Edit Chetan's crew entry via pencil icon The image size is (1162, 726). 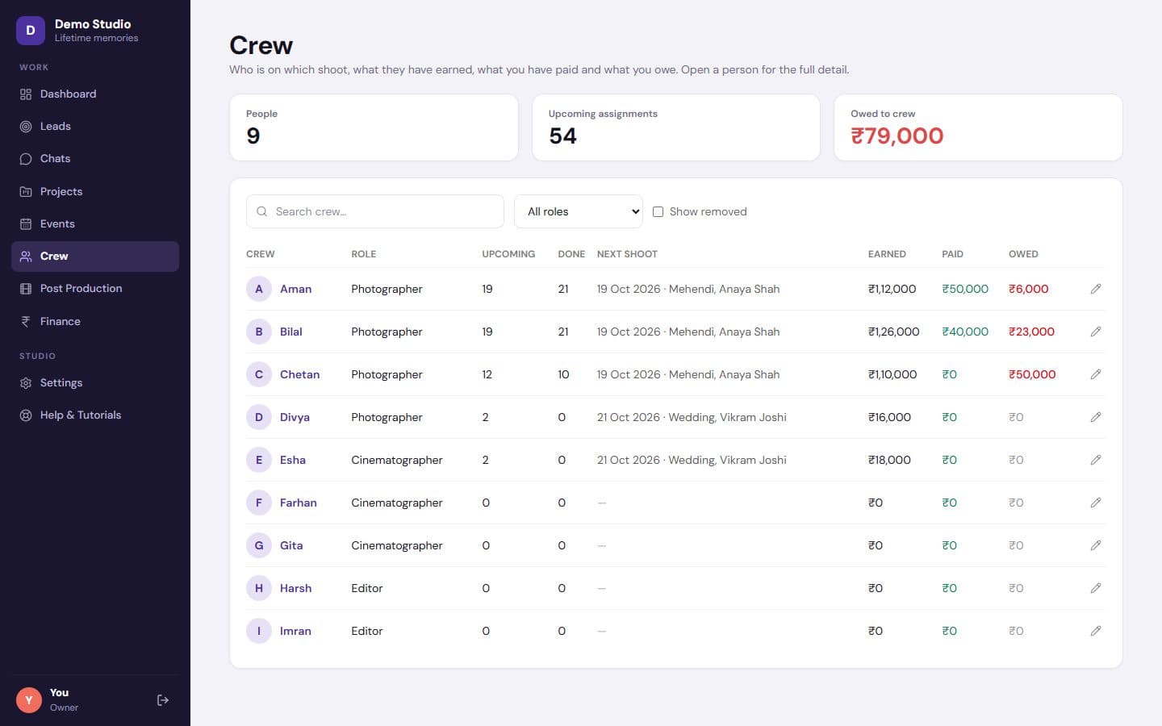point(1095,374)
